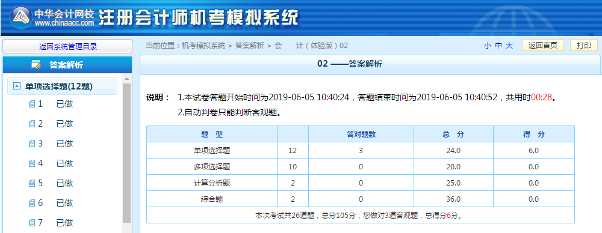Click the question count 10 cell

(293, 167)
